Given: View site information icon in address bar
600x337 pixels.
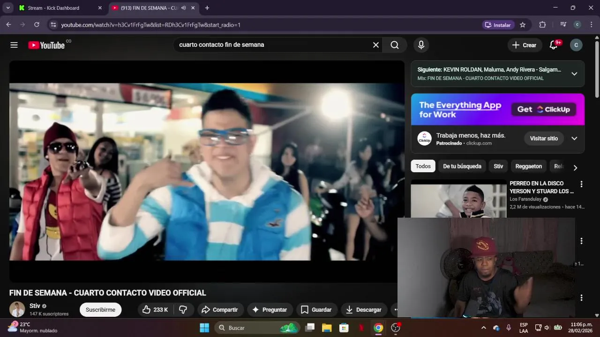Looking at the screenshot, I should (53, 25).
